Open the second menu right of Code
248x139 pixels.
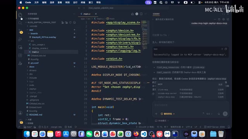(x=44, y=2)
